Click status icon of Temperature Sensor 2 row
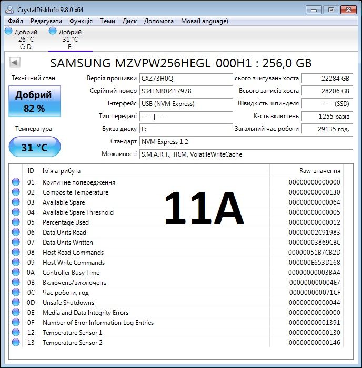362x368 pixels. (16, 342)
